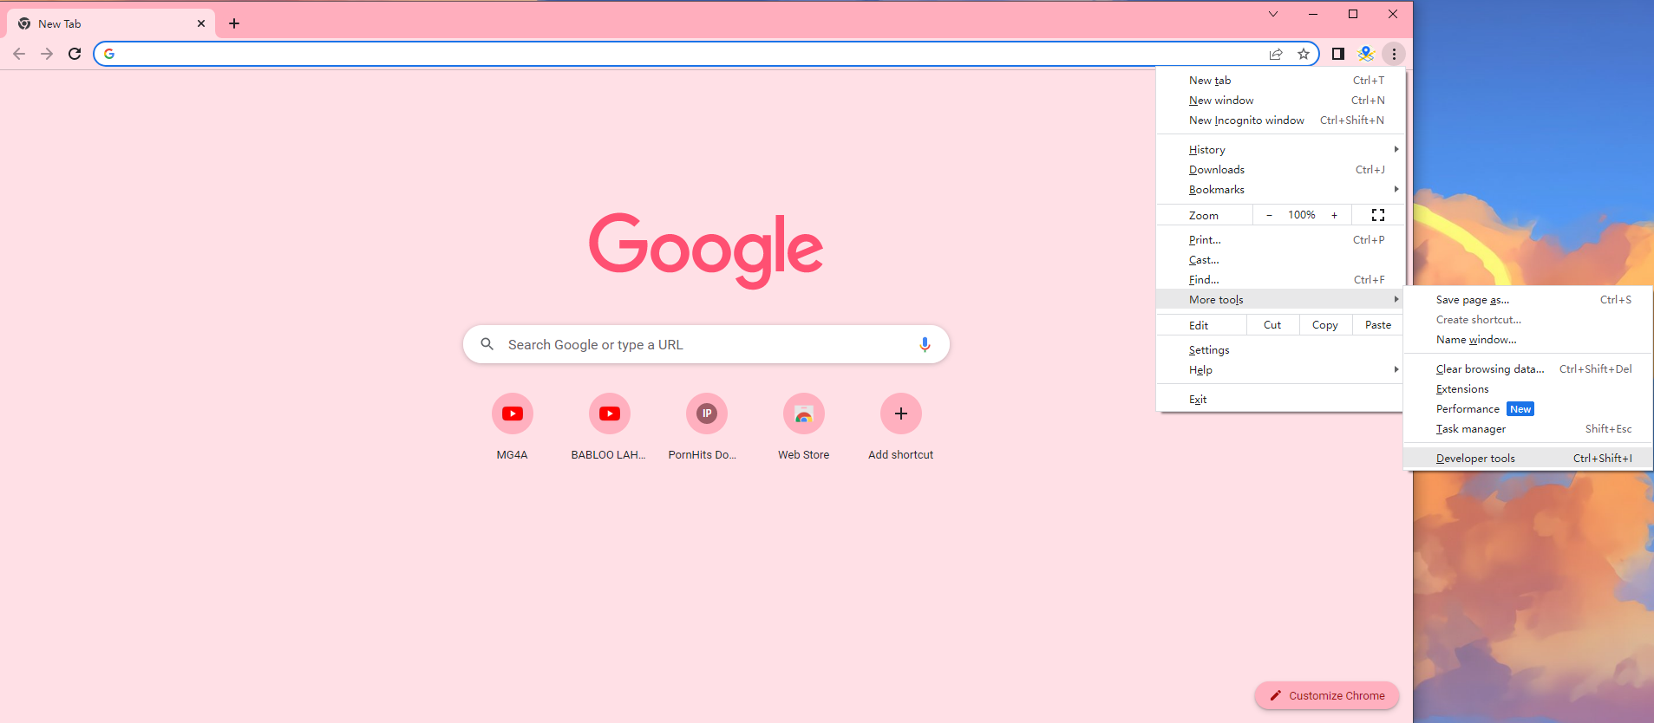Expand the Bookmarks submenu

click(1280, 190)
